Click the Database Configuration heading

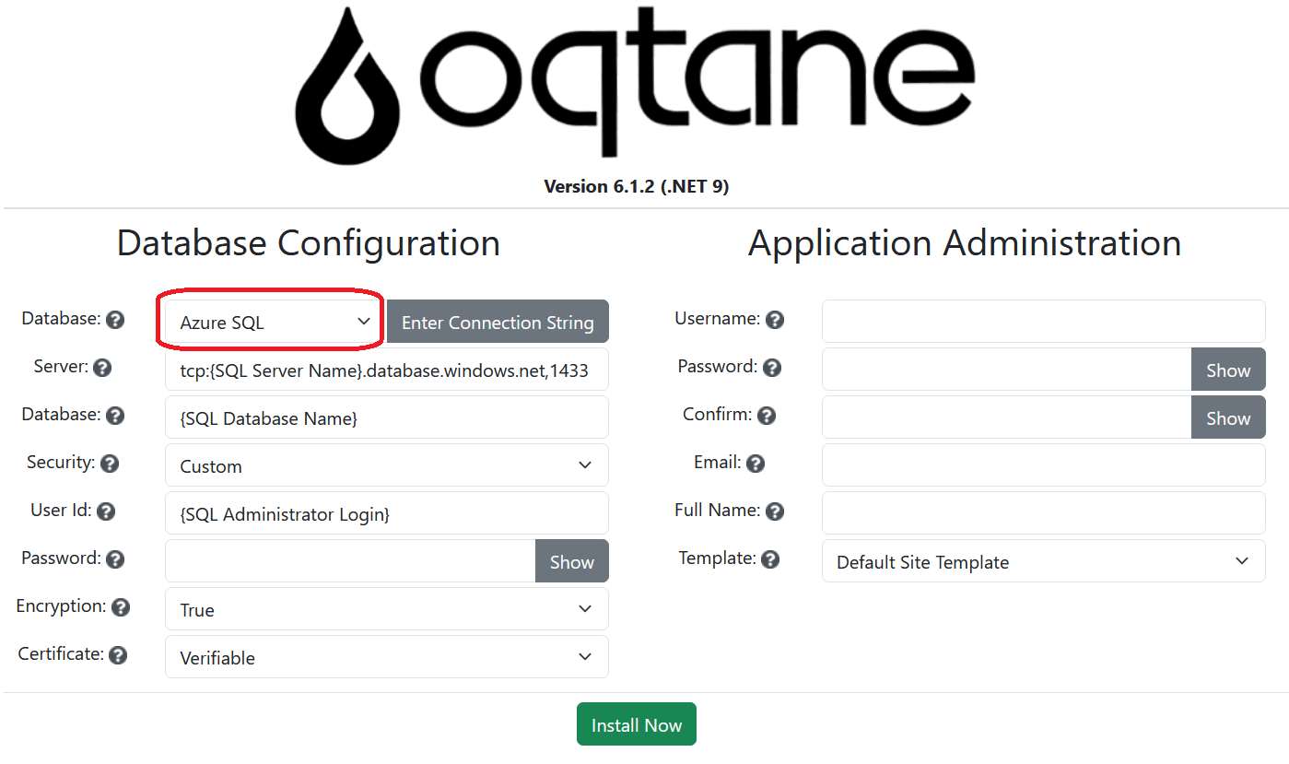(309, 243)
